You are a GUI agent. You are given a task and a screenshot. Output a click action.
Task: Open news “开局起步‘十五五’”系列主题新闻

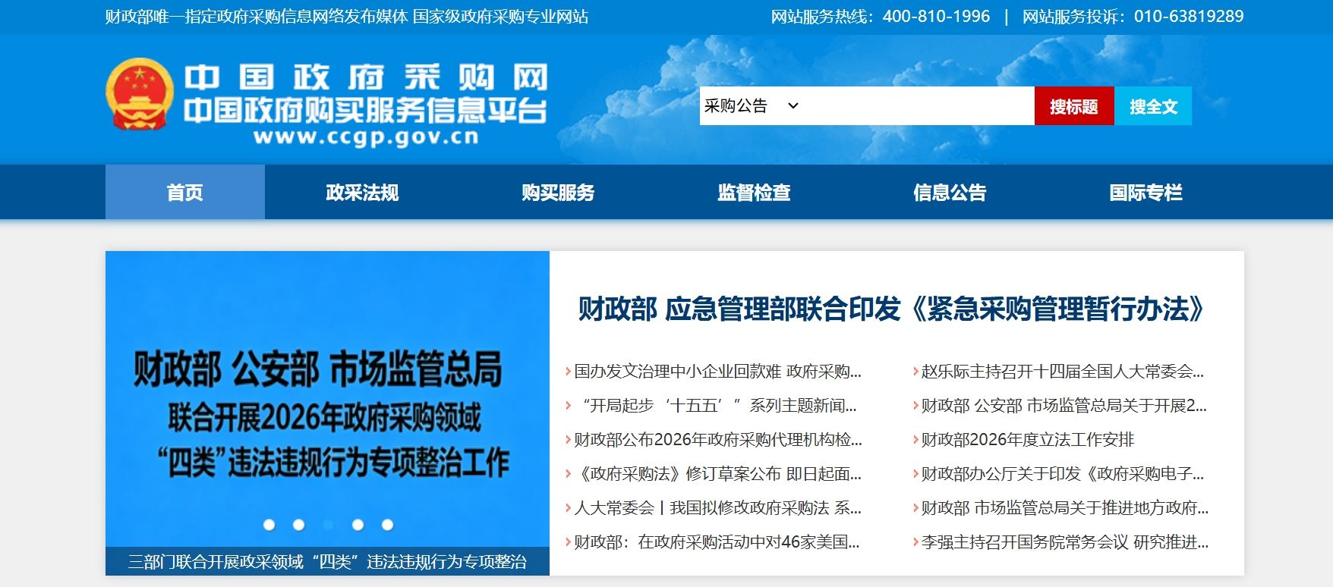tap(717, 405)
